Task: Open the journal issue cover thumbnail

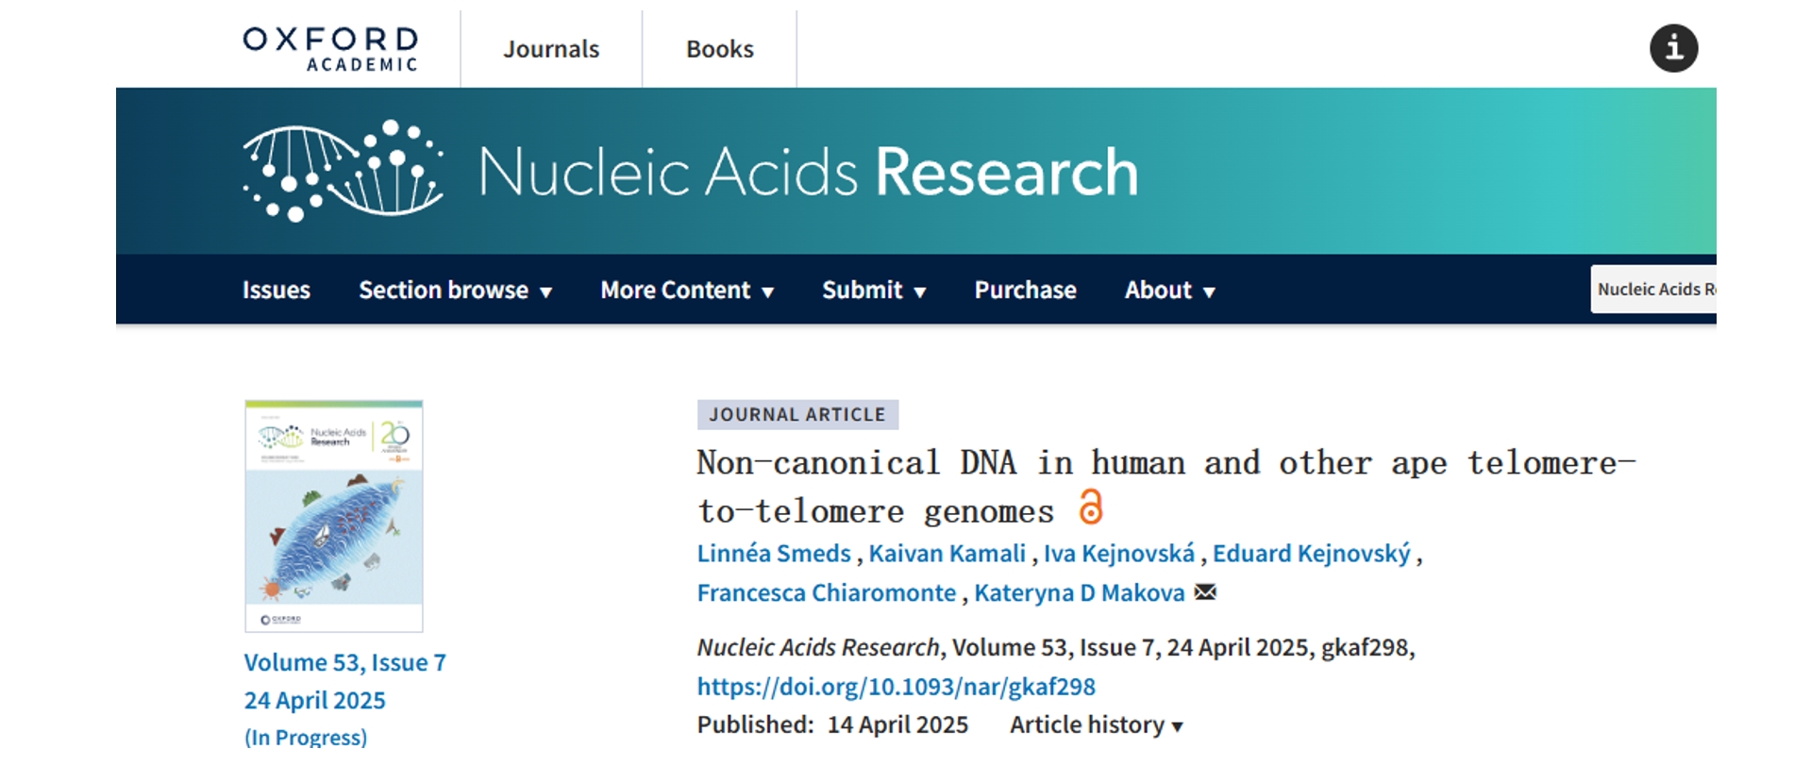Action: (x=334, y=516)
